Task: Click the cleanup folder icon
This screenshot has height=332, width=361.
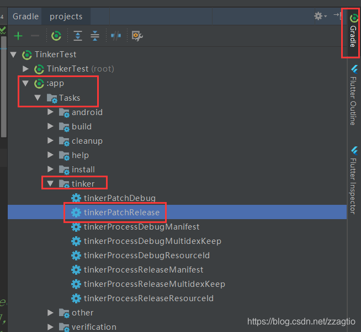Action: click(x=64, y=141)
